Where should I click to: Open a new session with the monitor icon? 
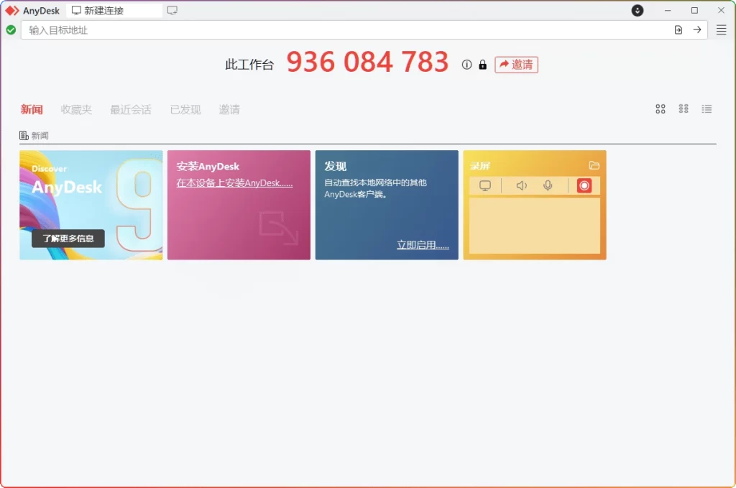pos(172,10)
